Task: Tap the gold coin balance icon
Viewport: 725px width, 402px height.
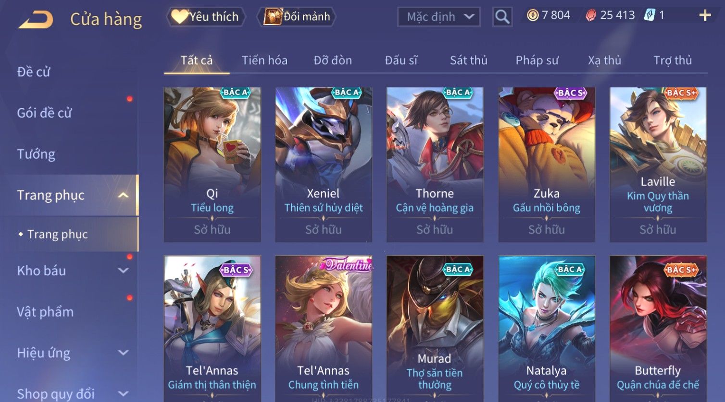Action: pyautogui.click(x=532, y=15)
